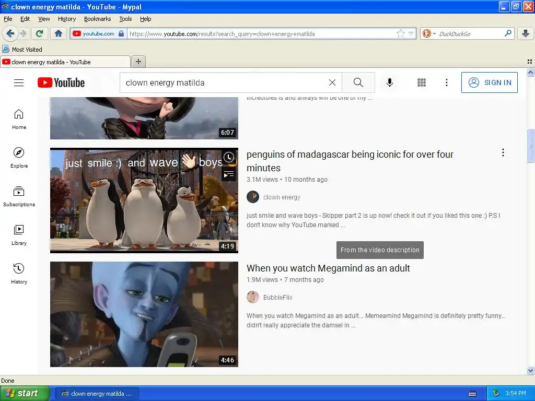The width and height of the screenshot is (535, 401).
Task: Visit the 'clown energy' channel name link
Action: [282, 197]
